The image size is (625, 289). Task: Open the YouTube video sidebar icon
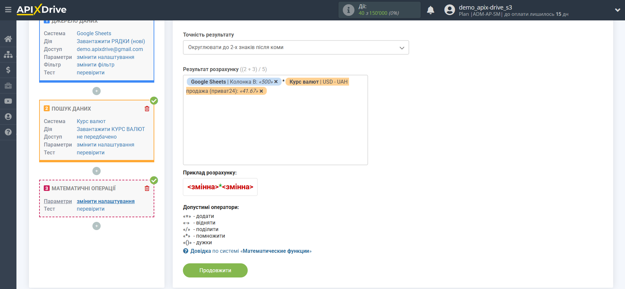pos(8,101)
